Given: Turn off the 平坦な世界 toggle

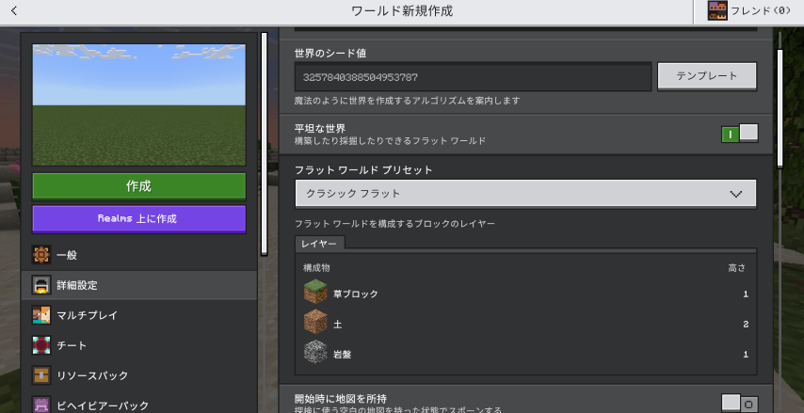Looking at the screenshot, I should pyautogui.click(x=739, y=134).
